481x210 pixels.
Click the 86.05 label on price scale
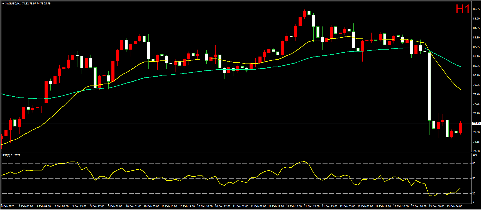click(x=476, y=9)
